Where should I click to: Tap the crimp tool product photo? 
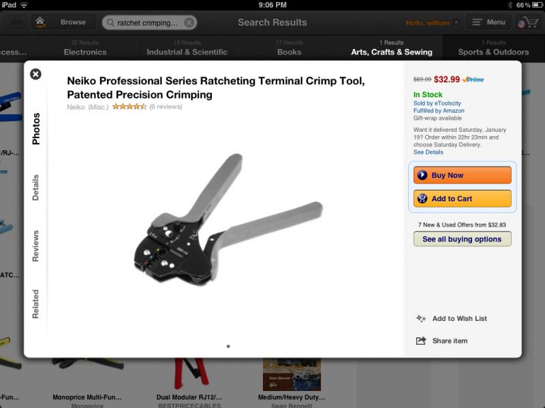pyautogui.click(x=228, y=220)
